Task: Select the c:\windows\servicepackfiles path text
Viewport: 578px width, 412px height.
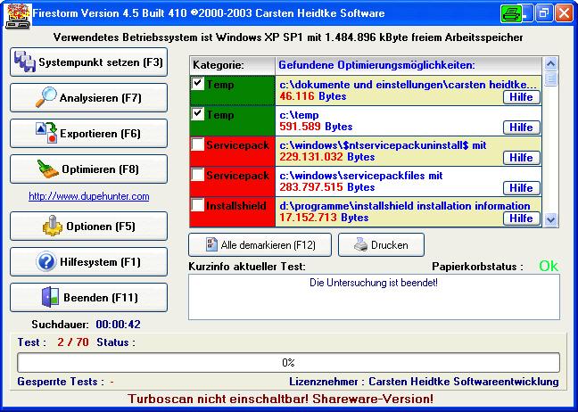Action: 361,176
